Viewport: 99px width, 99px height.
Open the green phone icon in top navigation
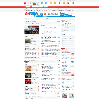[x=73, y=3]
